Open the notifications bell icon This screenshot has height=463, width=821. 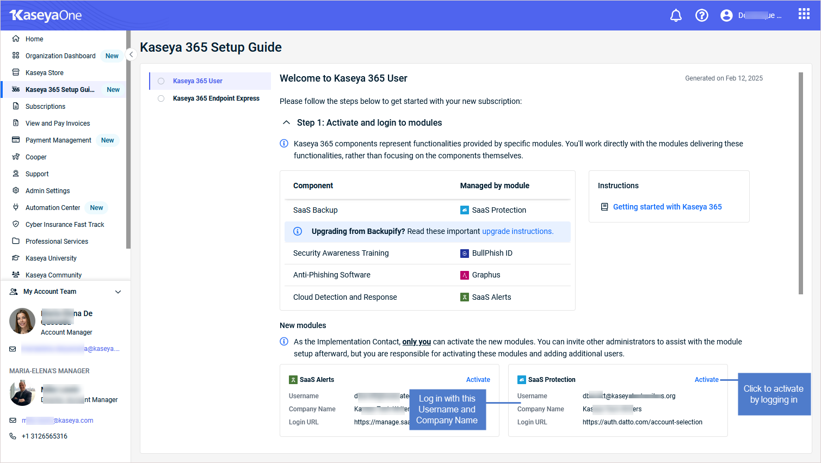pyautogui.click(x=676, y=15)
